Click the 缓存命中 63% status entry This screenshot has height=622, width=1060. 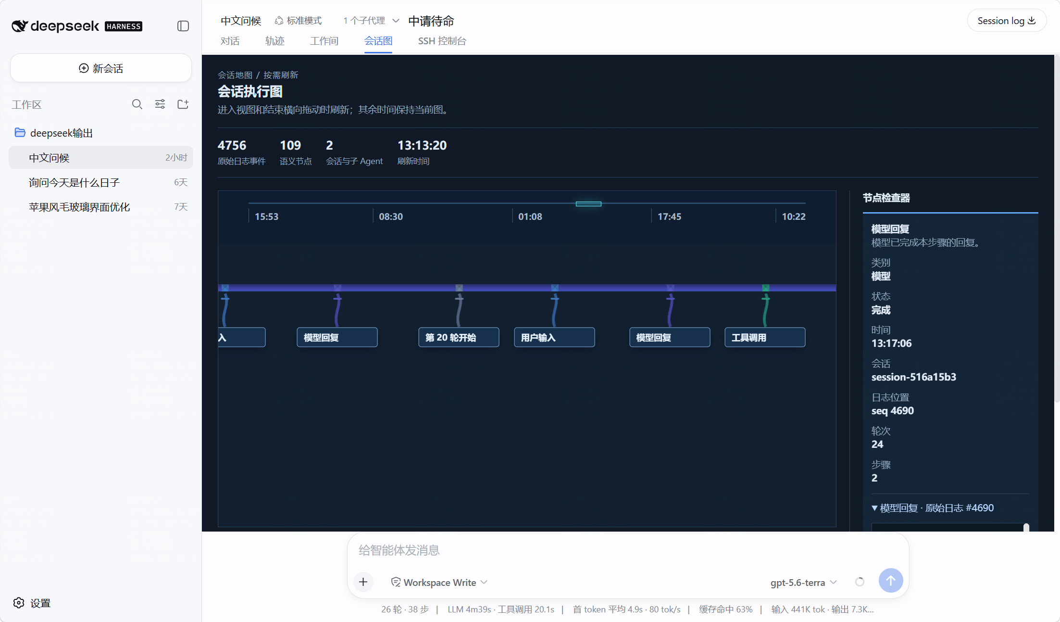pyautogui.click(x=726, y=609)
